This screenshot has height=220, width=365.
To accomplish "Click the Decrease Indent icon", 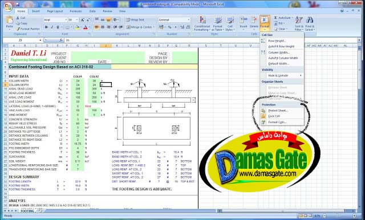I will (115, 27).
